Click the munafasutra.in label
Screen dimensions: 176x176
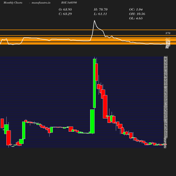pyautogui.click(x=41, y=3)
